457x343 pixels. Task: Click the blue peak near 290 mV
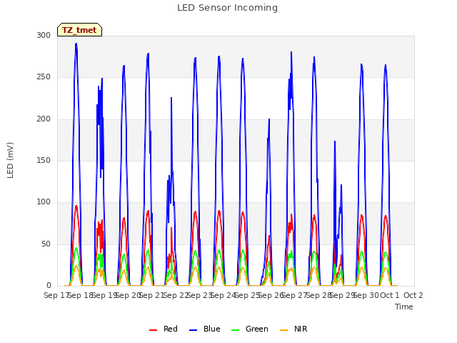pos(76,44)
